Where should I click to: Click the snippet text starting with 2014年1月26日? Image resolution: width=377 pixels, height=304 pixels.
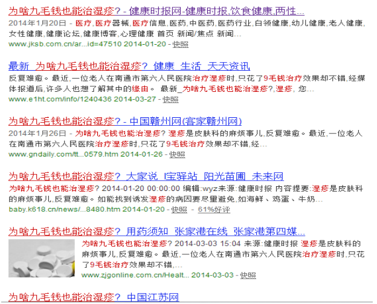[181, 133]
